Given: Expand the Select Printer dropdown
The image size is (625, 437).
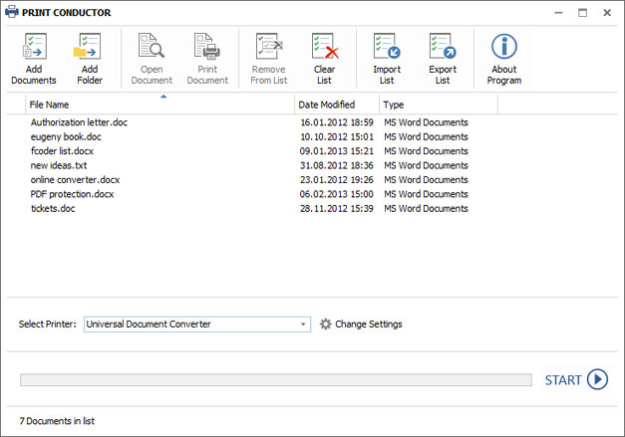Looking at the screenshot, I should 304,324.
